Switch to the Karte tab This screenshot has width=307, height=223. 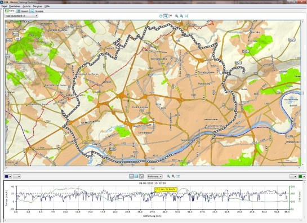click(10, 11)
